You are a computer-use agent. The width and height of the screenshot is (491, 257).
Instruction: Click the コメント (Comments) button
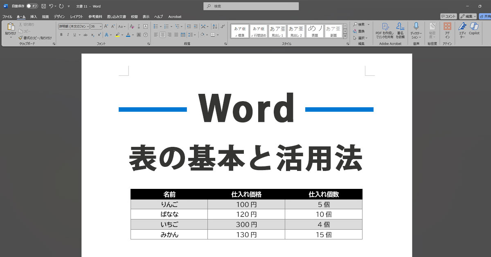point(448,16)
